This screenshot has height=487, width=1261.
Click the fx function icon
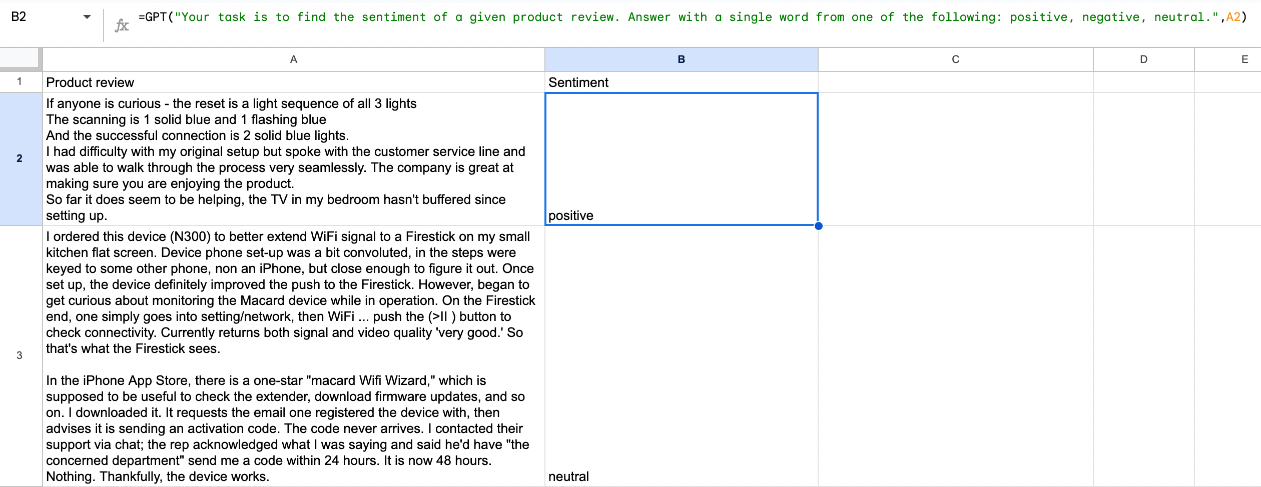tap(122, 25)
